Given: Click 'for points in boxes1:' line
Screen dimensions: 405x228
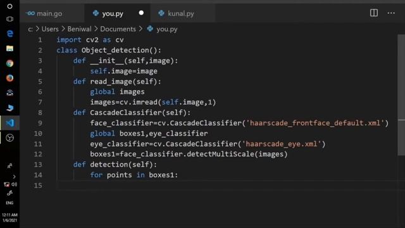Looking at the screenshot, I should point(134,175).
